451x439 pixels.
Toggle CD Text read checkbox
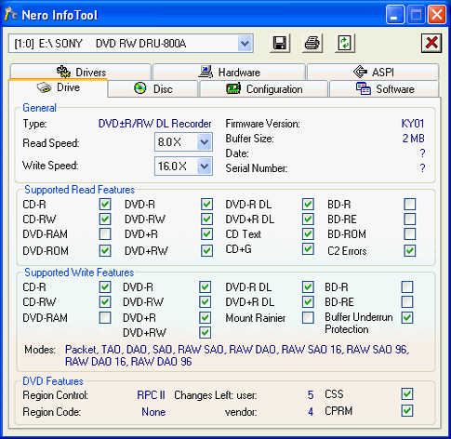pos(308,234)
